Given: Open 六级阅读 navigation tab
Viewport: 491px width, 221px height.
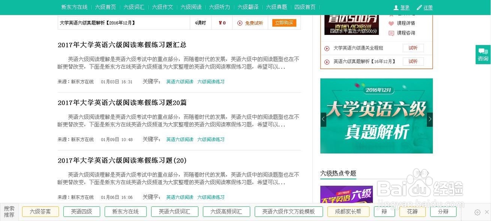Looking at the screenshot, I should [191, 7].
